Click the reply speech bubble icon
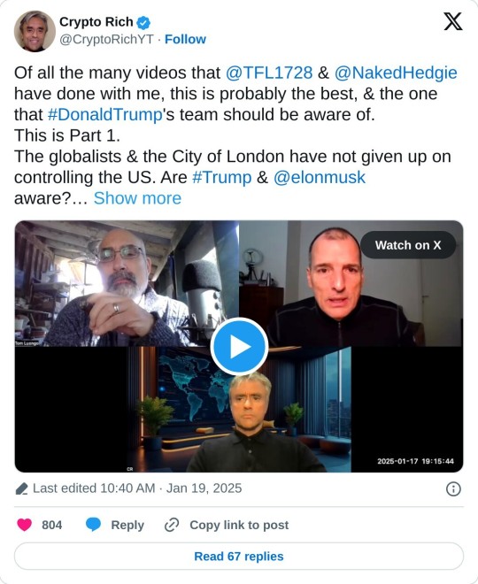This screenshot has height=584, width=478. [x=93, y=525]
